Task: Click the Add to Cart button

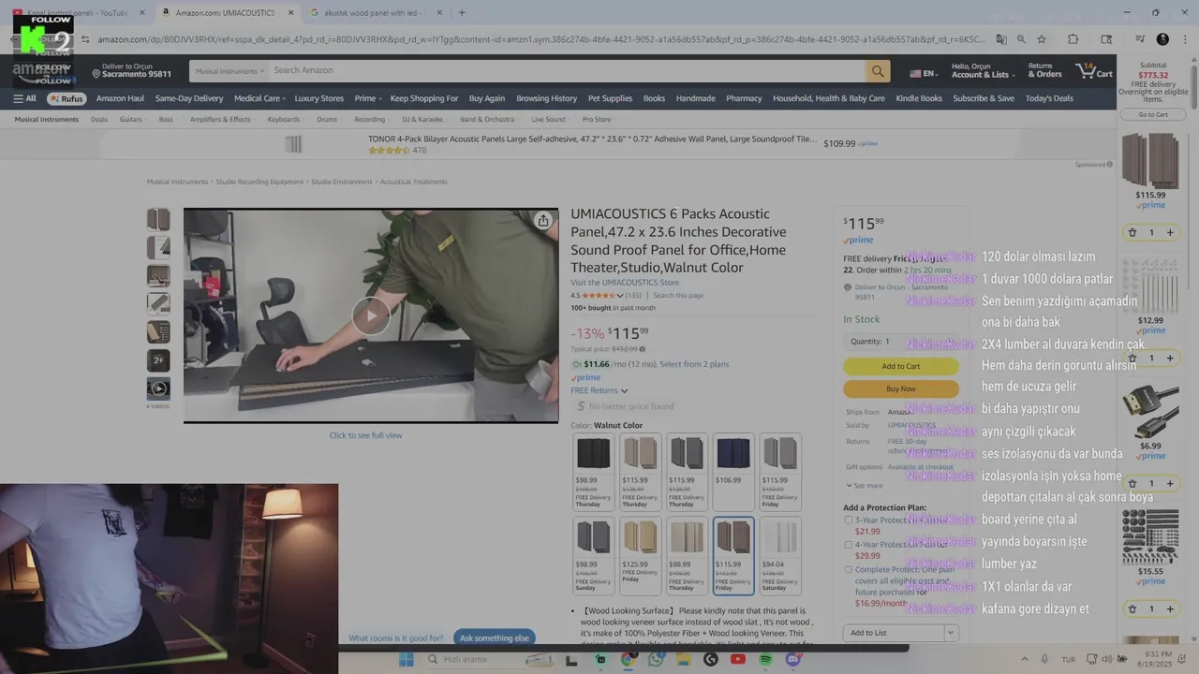Action: click(x=901, y=366)
